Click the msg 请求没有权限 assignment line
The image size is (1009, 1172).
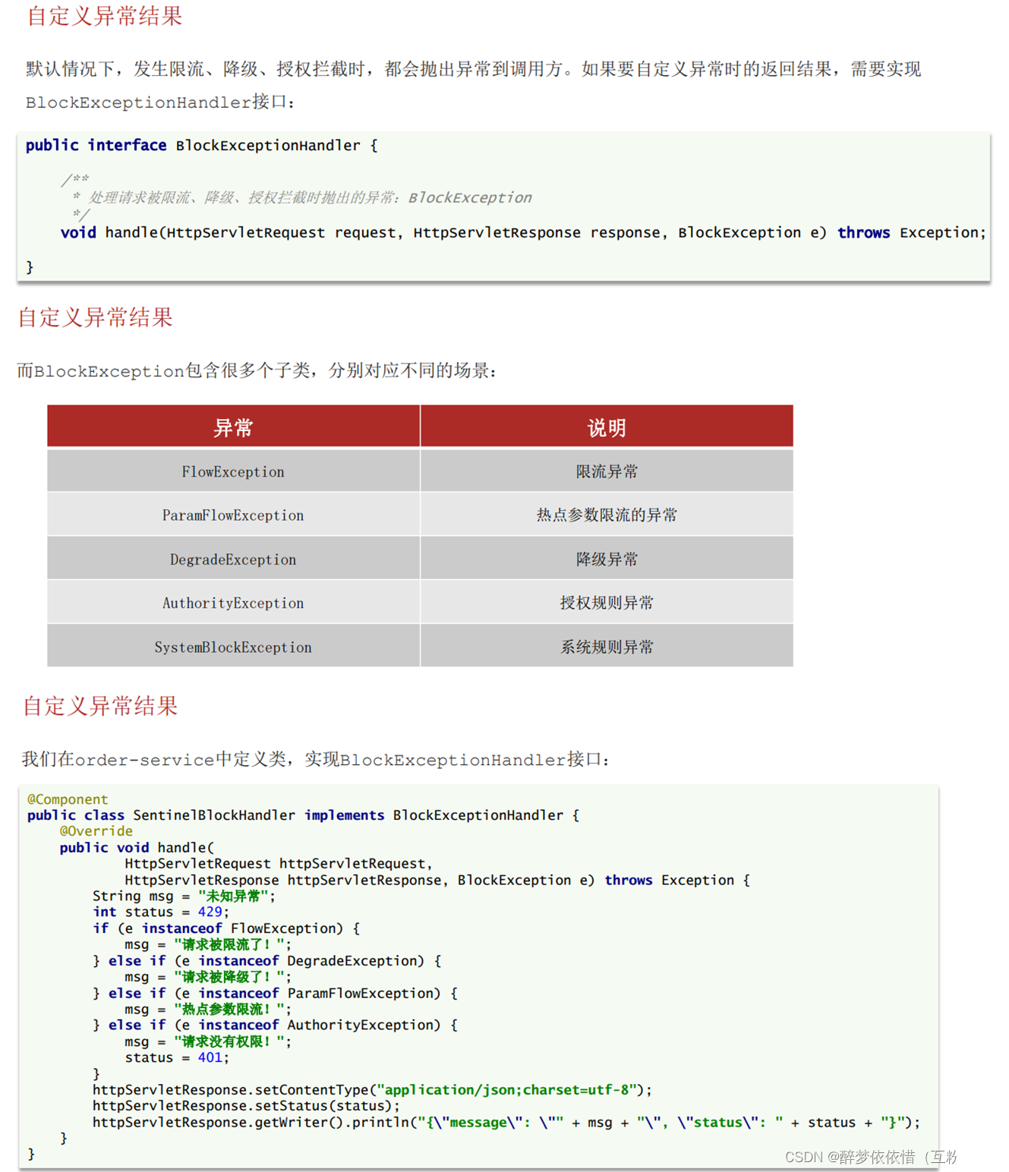coord(208,1041)
